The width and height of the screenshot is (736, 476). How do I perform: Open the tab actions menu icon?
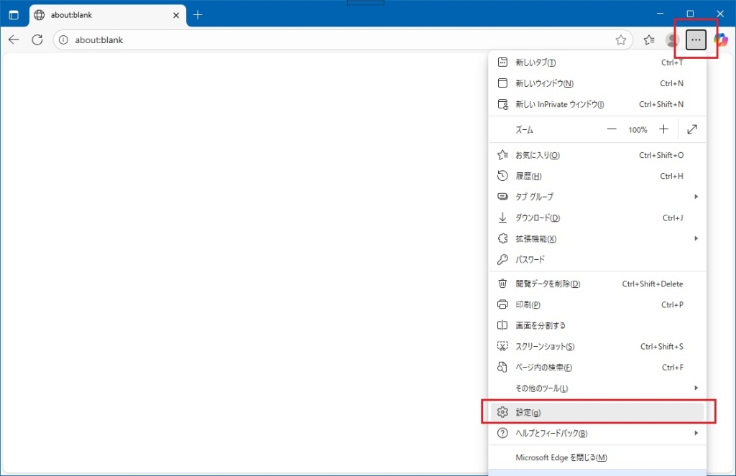pyautogui.click(x=14, y=15)
